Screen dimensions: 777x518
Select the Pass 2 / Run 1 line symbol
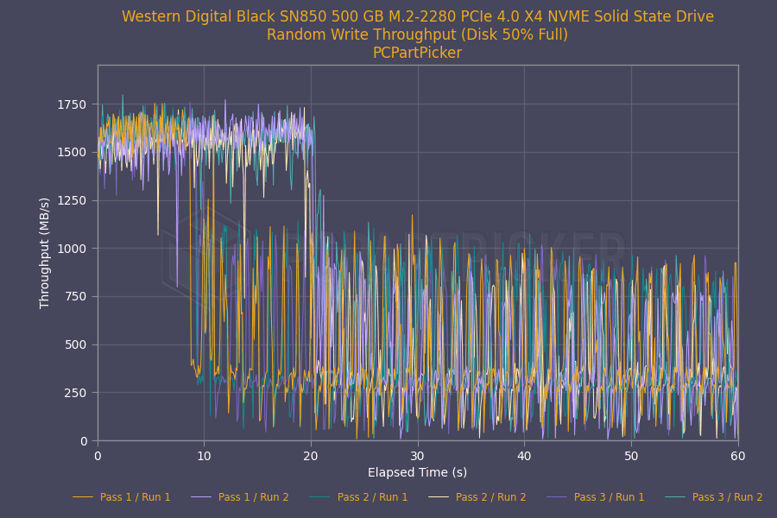(x=319, y=496)
